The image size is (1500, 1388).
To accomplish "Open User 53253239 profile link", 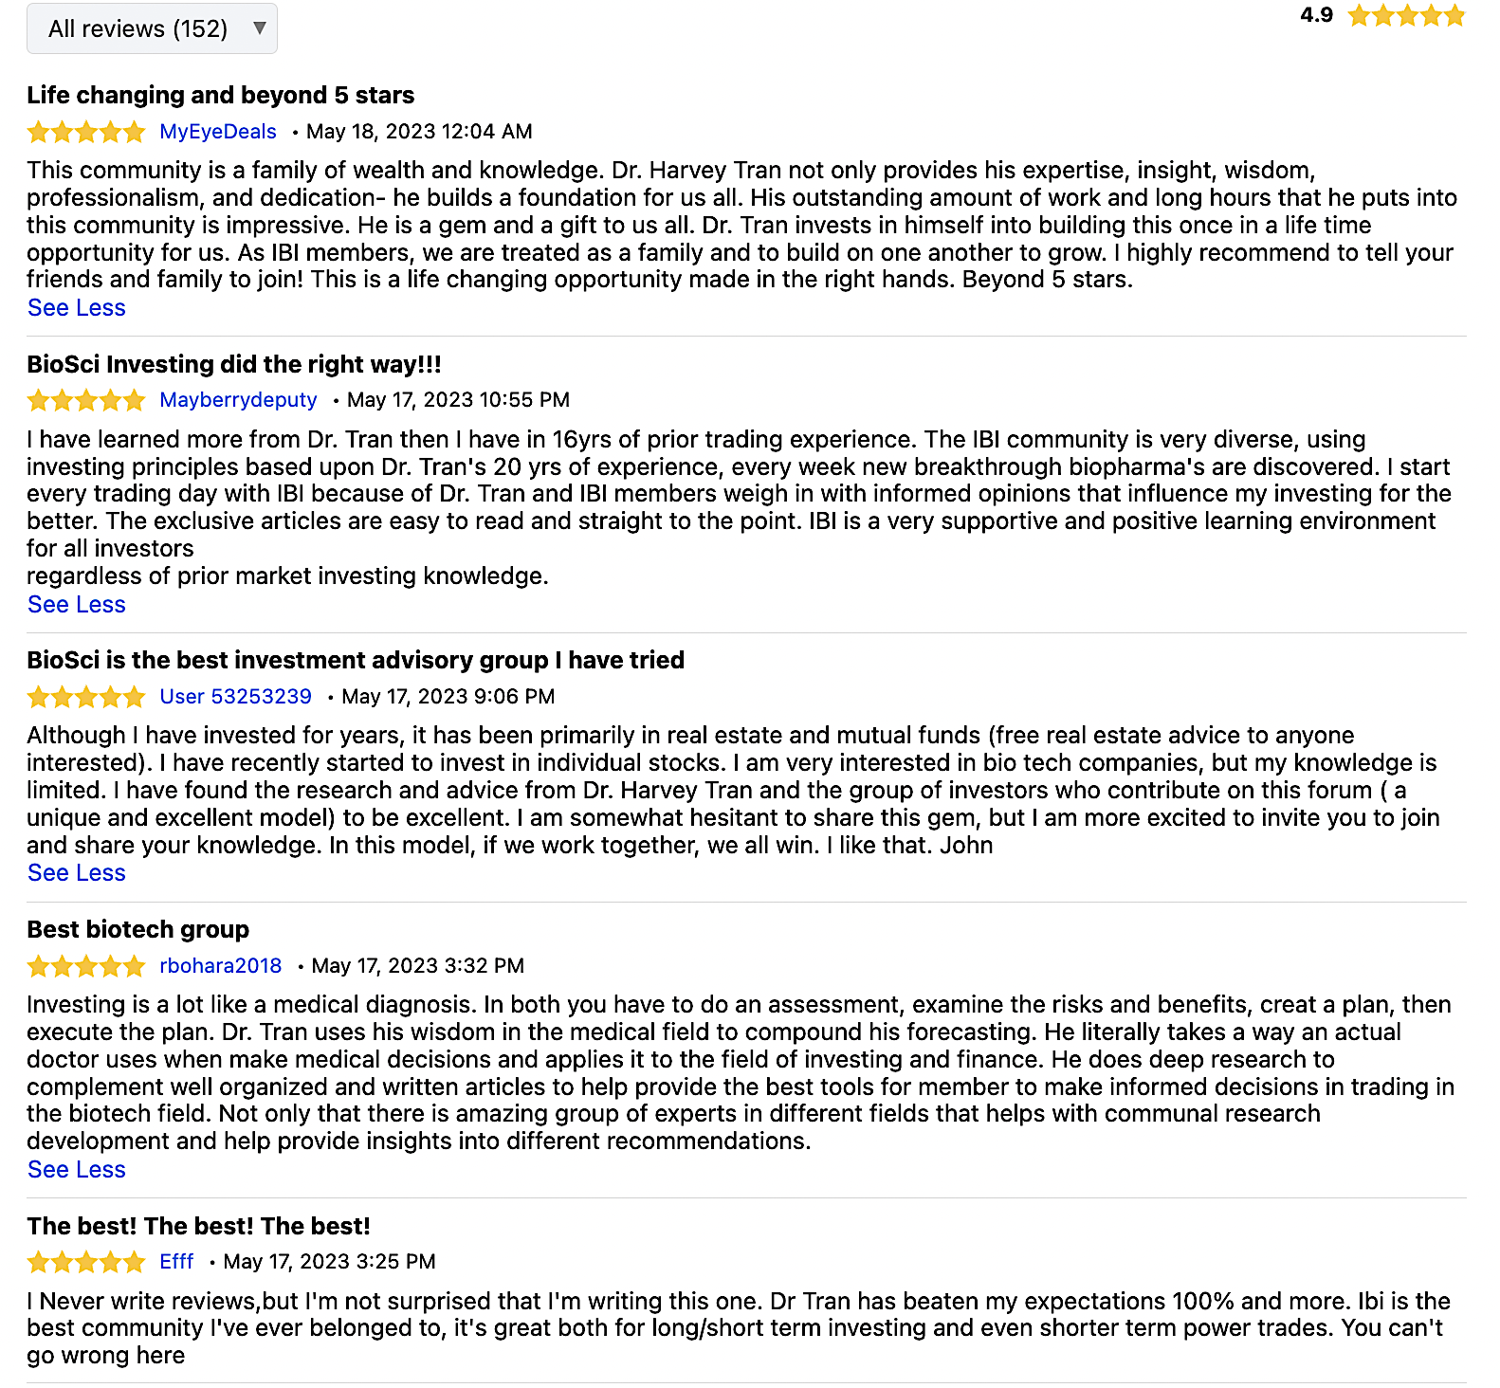I will tap(235, 697).
